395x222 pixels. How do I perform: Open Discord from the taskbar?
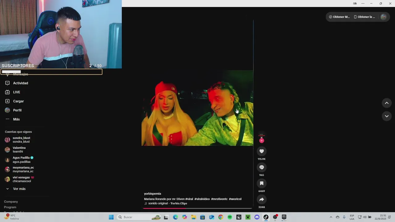tap(257, 217)
